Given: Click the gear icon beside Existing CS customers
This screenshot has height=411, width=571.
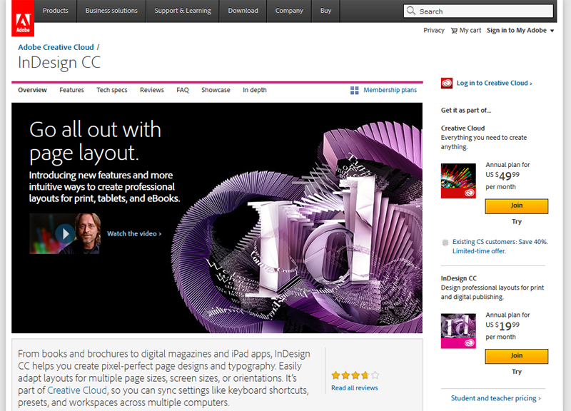Looking at the screenshot, I should [445, 242].
